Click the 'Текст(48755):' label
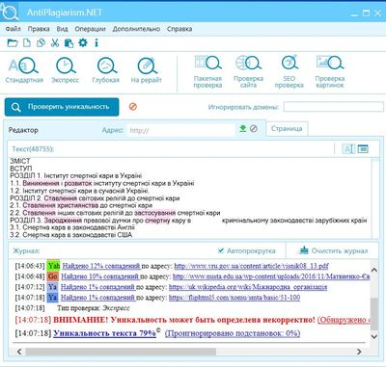The image size is (386, 367). [x=33, y=149]
